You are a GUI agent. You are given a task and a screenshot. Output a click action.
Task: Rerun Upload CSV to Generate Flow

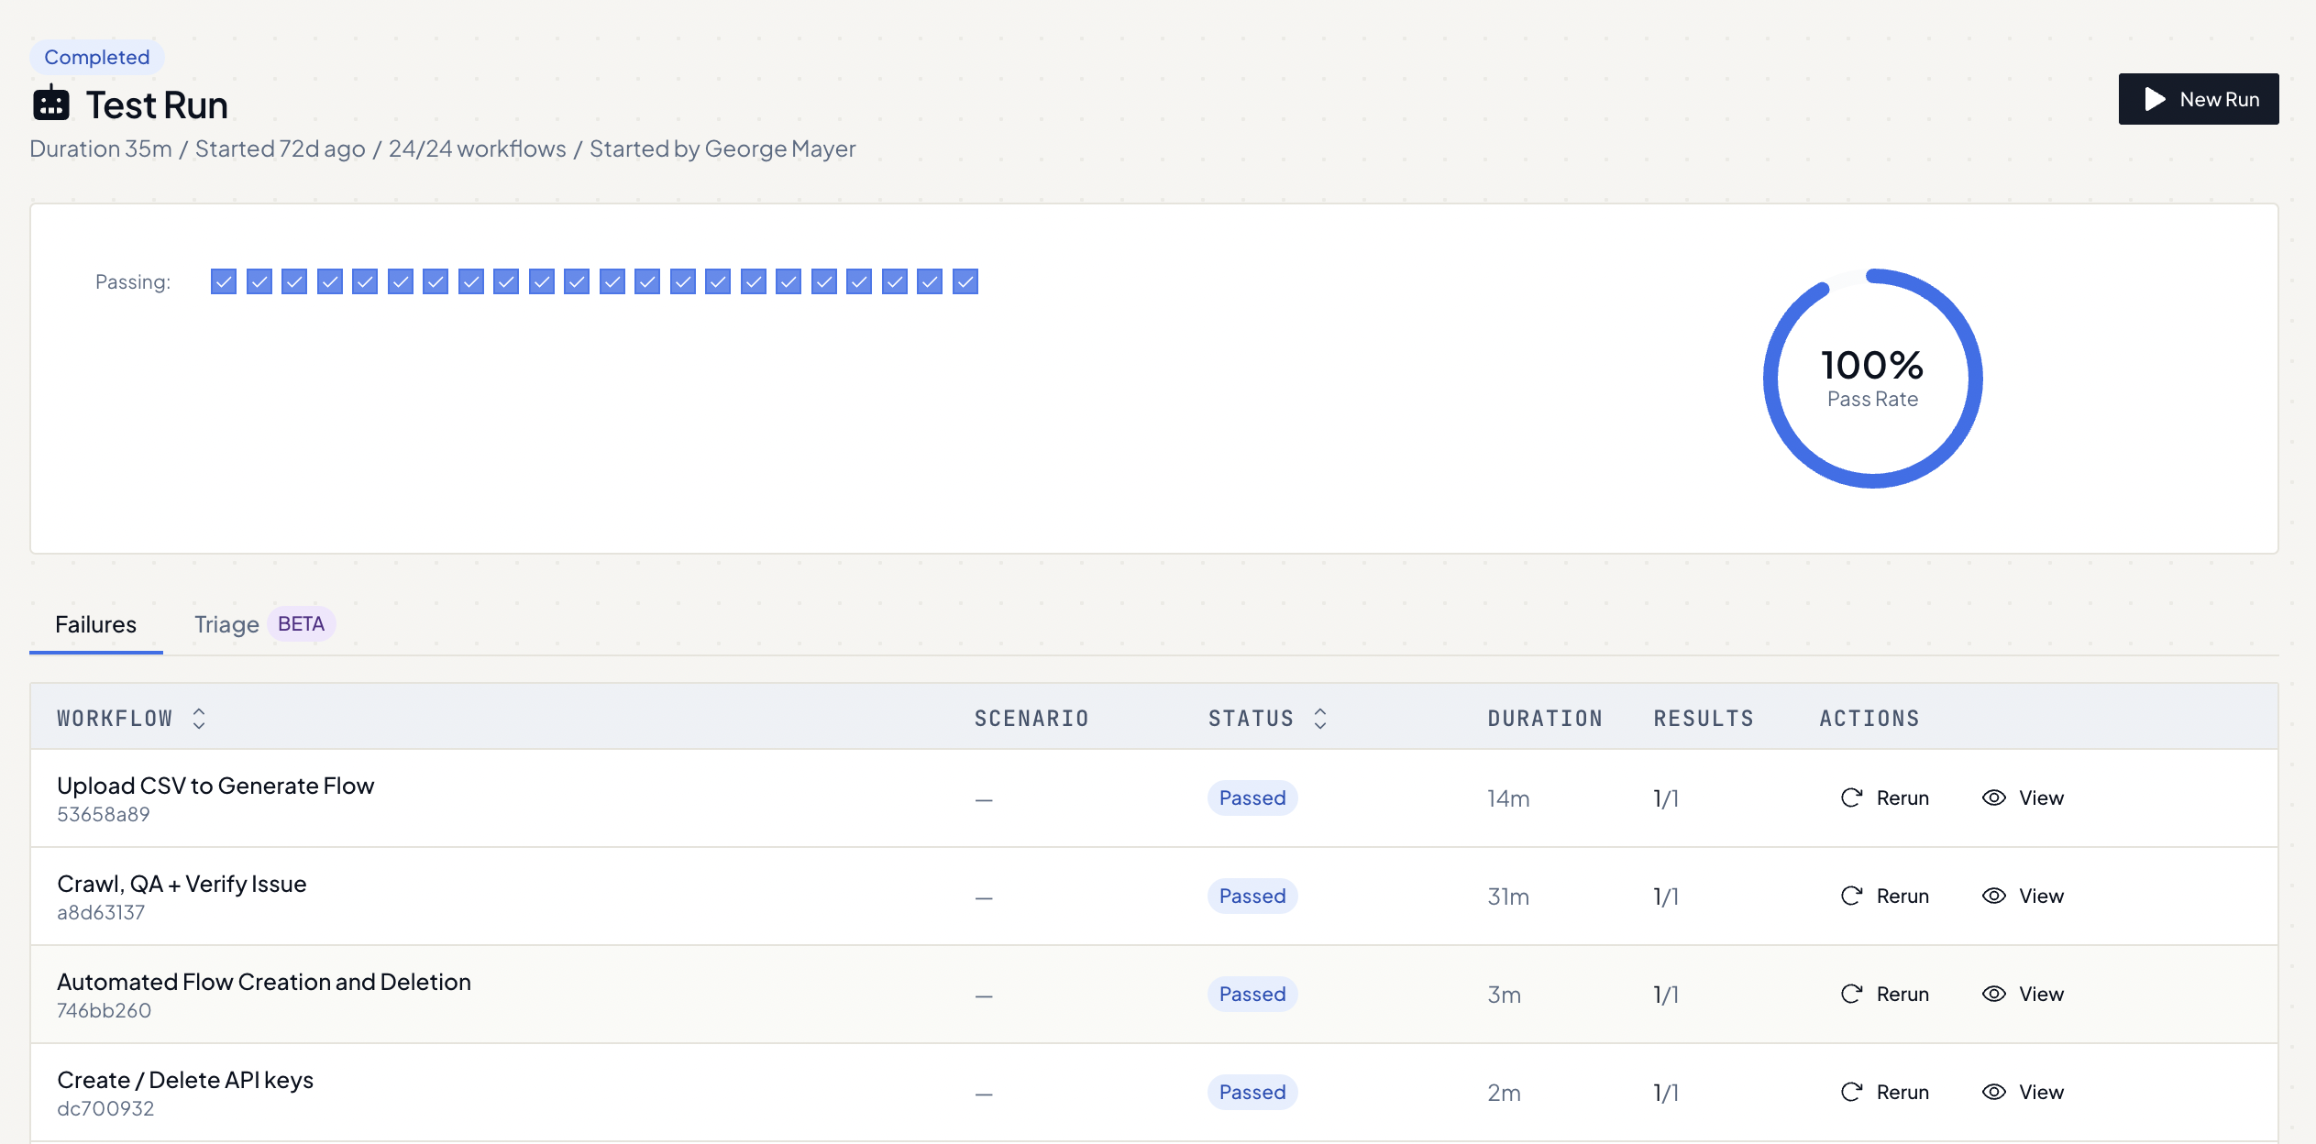[x=1885, y=798]
